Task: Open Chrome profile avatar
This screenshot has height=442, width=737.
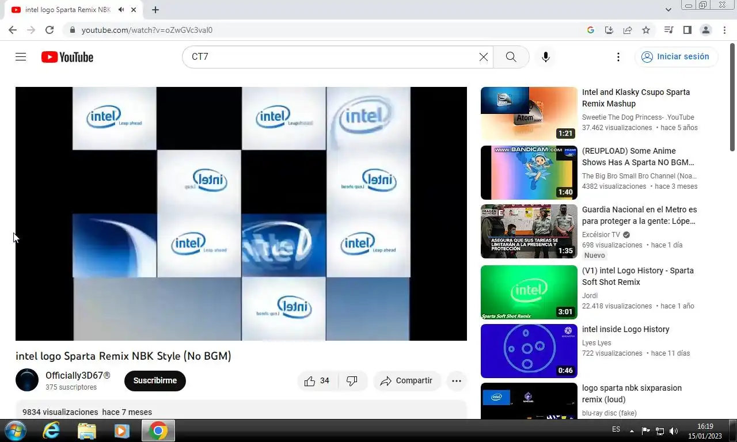Action: pyautogui.click(x=706, y=30)
